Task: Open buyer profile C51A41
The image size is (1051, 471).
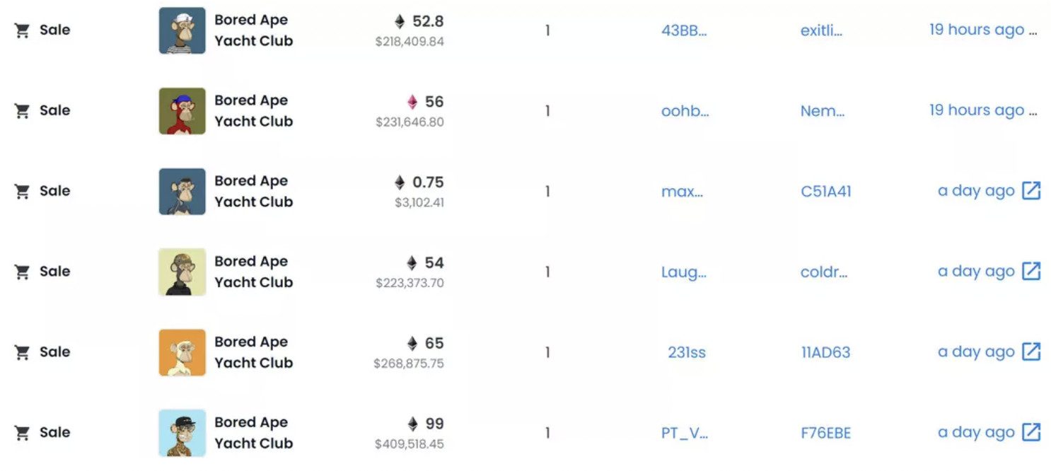Action: tap(825, 191)
